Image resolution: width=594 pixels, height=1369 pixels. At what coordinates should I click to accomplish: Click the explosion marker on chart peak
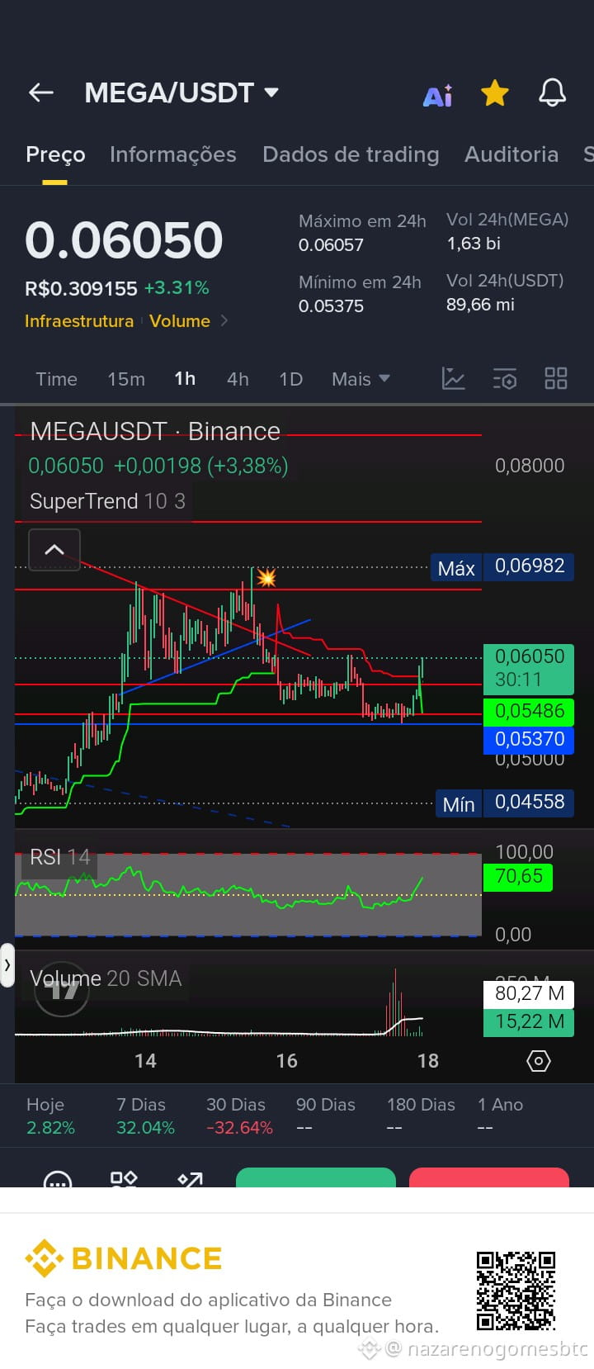pyautogui.click(x=266, y=577)
